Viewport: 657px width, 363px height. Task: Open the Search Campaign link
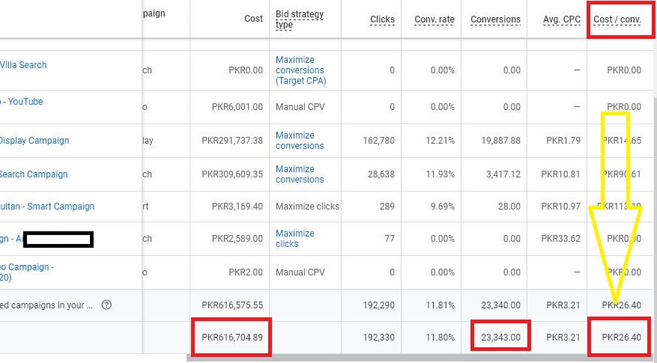tap(33, 174)
